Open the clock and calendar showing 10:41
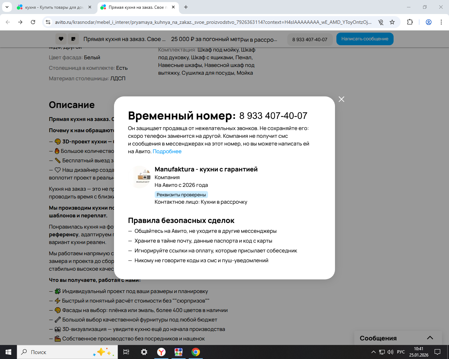The height and width of the screenshot is (359, 449). (418, 352)
